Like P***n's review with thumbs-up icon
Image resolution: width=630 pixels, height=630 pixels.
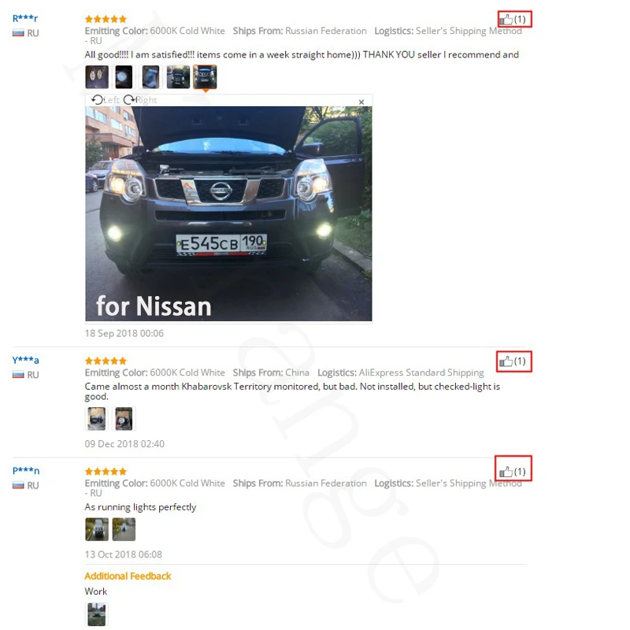(x=506, y=472)
